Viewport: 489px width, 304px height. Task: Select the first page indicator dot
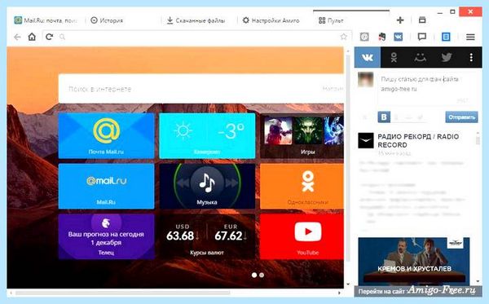[x=254, y=275]
